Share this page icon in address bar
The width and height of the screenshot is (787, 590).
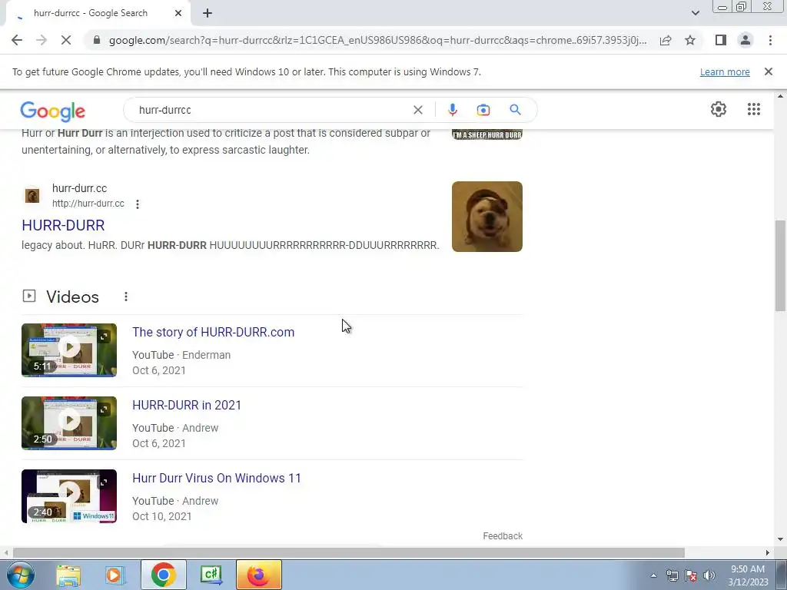666,40
